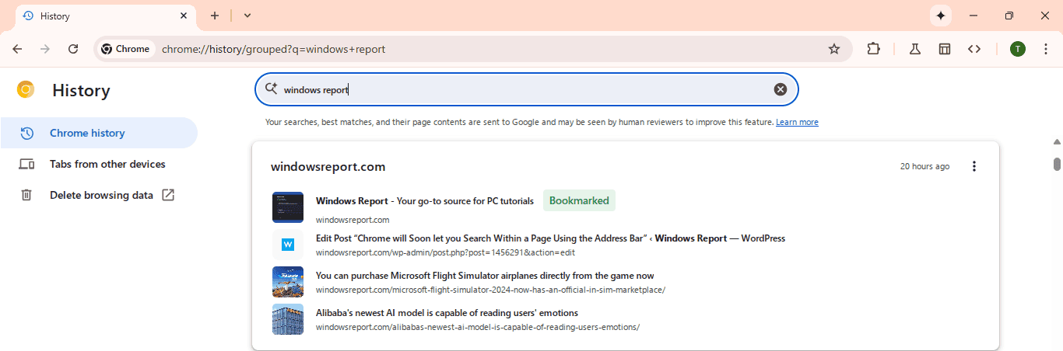Open Chrome Labs flask icon
Viewport: 1063px width, 351px height.
coord(915,49)
